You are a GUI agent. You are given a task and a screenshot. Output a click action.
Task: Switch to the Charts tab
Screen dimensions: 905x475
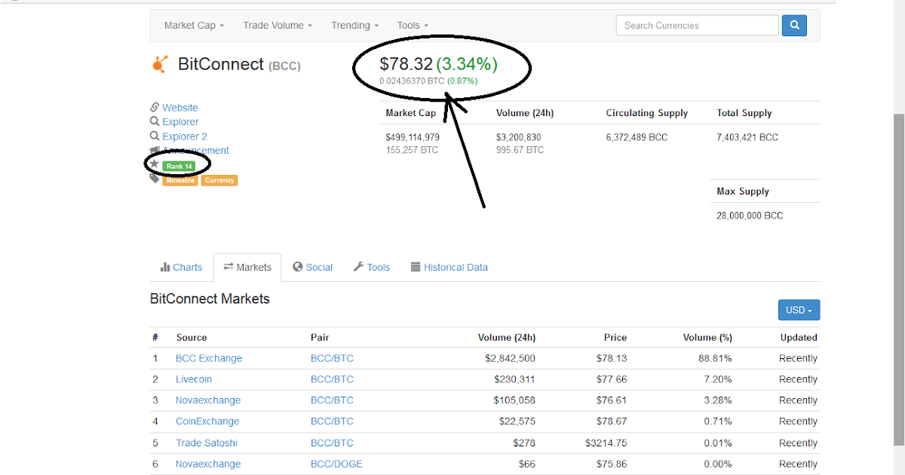point(181,267)
